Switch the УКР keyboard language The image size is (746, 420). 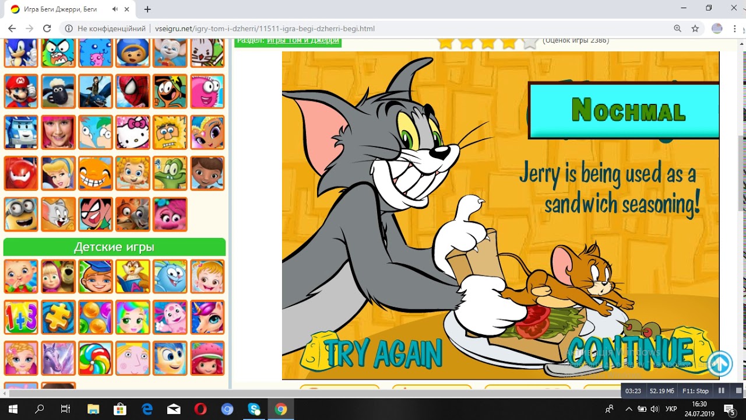pyautogui.click(x=671, y=409)
